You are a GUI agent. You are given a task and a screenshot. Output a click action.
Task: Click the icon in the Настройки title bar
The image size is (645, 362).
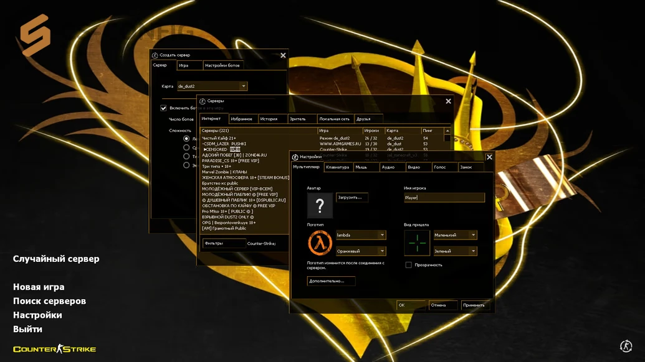pos(295,157)
